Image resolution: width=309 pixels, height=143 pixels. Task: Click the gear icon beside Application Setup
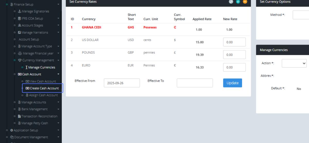point(12,130)
